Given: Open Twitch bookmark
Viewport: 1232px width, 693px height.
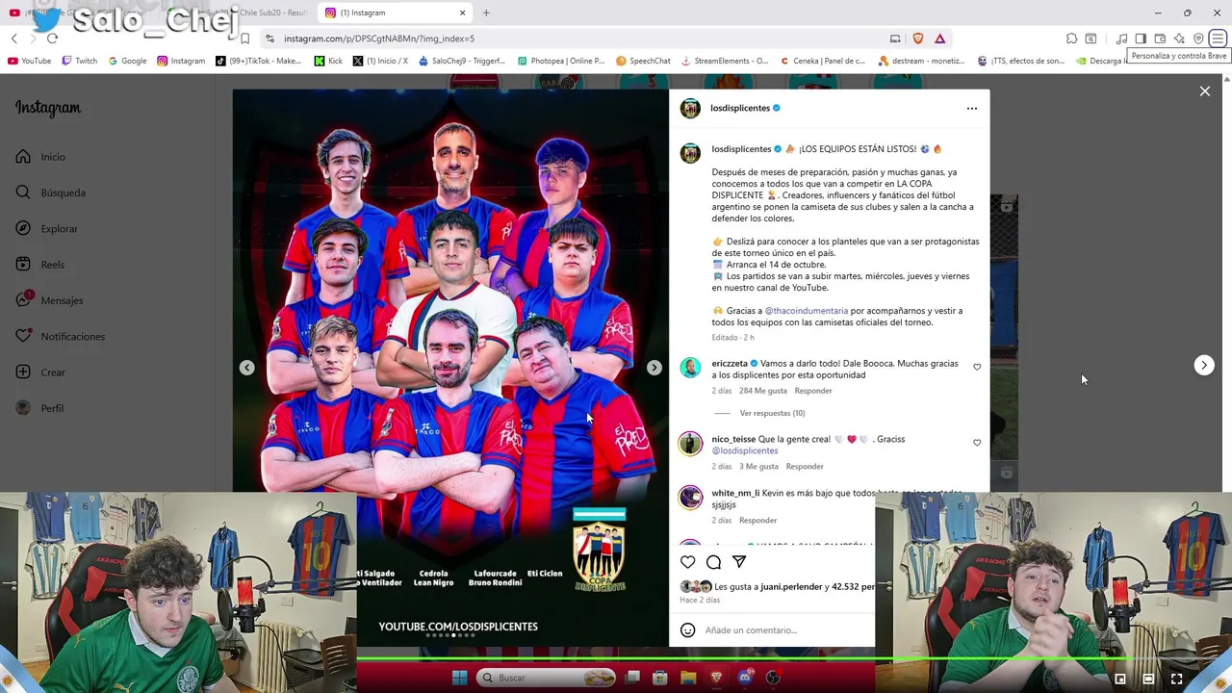Looking at the screenshot, I should click(79, 61).
